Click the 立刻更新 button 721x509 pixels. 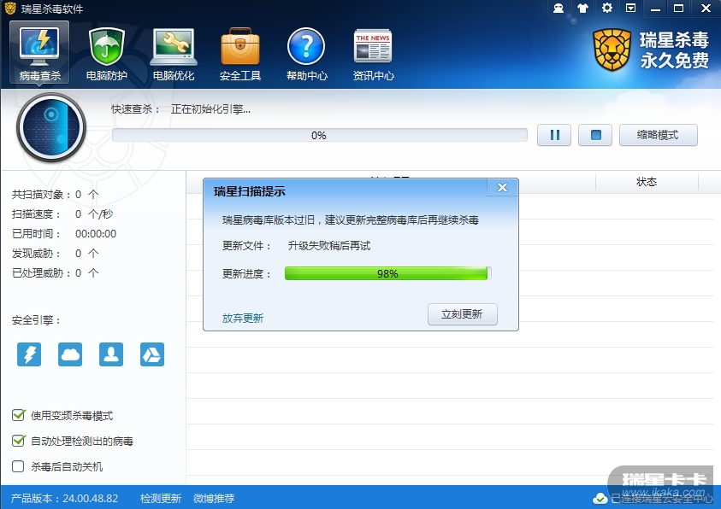pyautogui.click(x=462, y=314)
